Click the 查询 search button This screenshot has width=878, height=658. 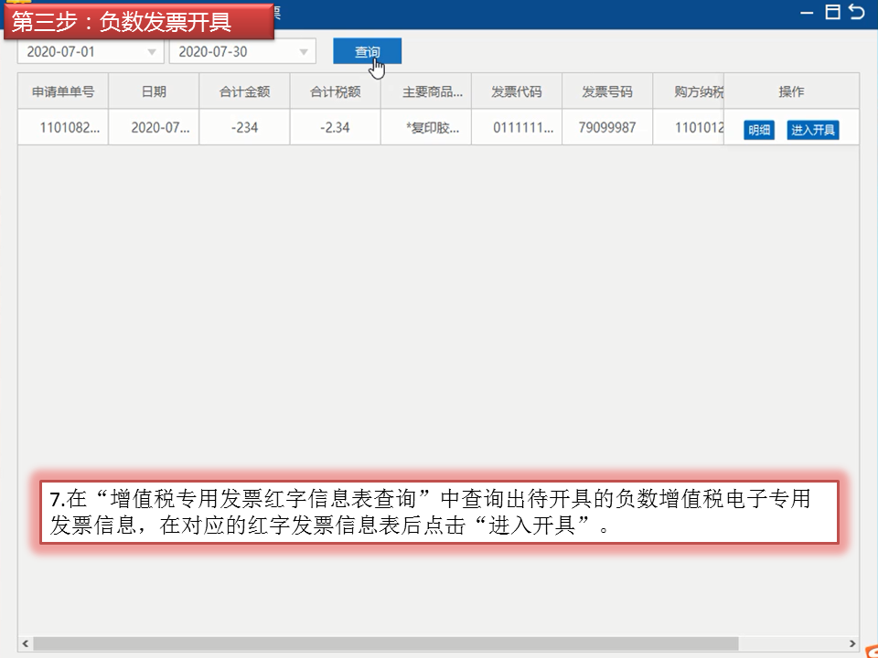pyautogui.click(x=367, y=51)
